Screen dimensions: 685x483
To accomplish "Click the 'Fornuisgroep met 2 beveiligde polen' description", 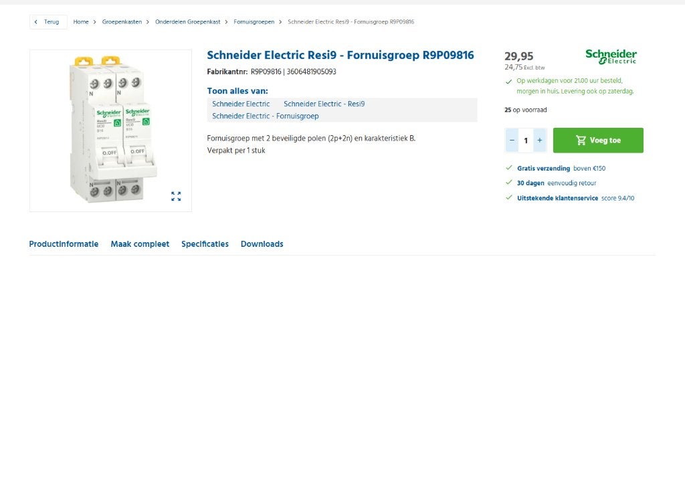I will tap(311, 138).
